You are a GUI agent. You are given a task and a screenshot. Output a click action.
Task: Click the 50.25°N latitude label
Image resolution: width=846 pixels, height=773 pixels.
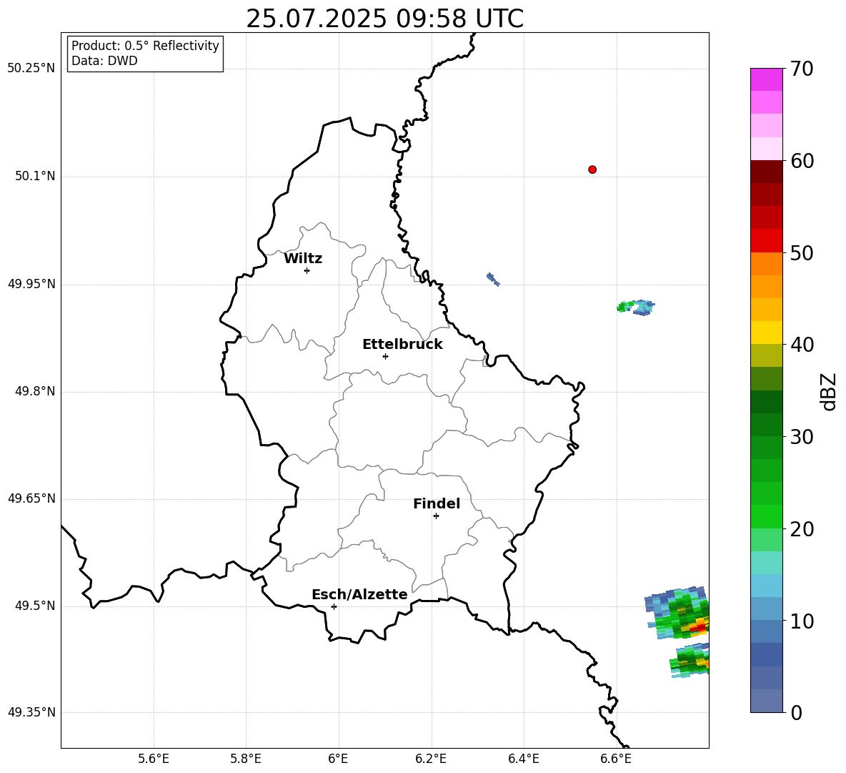(x=31, y=69)
